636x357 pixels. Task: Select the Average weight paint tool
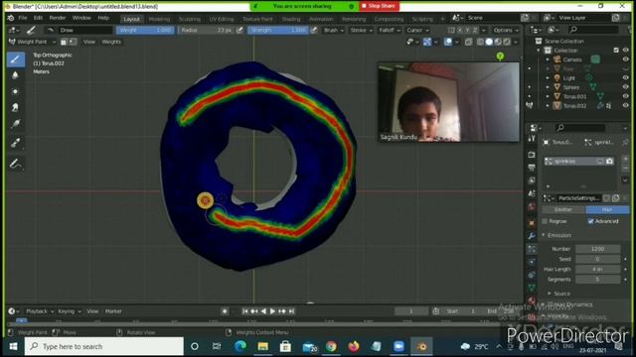(x=16, y=91)
